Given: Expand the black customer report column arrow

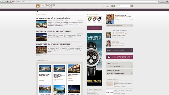Looking at the screenshot, I should coord(99,24).
